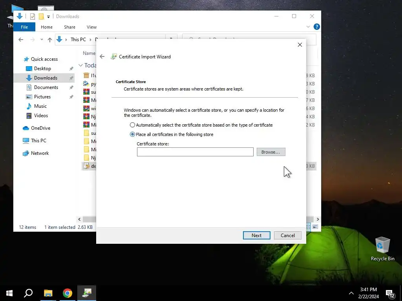
Task: Open recent locations dropdown in Explorer
Action: coord(42,40)
